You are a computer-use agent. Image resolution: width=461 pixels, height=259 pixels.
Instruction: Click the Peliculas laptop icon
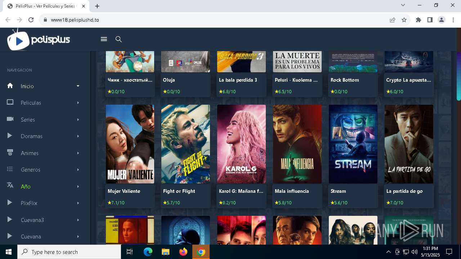click(10, 103)
